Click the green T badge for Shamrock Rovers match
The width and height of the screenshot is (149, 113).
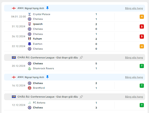point(142,66)
